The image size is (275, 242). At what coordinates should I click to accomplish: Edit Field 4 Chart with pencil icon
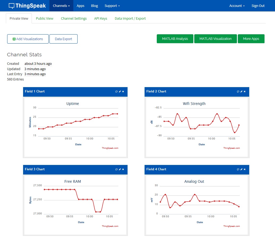click(x=242, y=169)
